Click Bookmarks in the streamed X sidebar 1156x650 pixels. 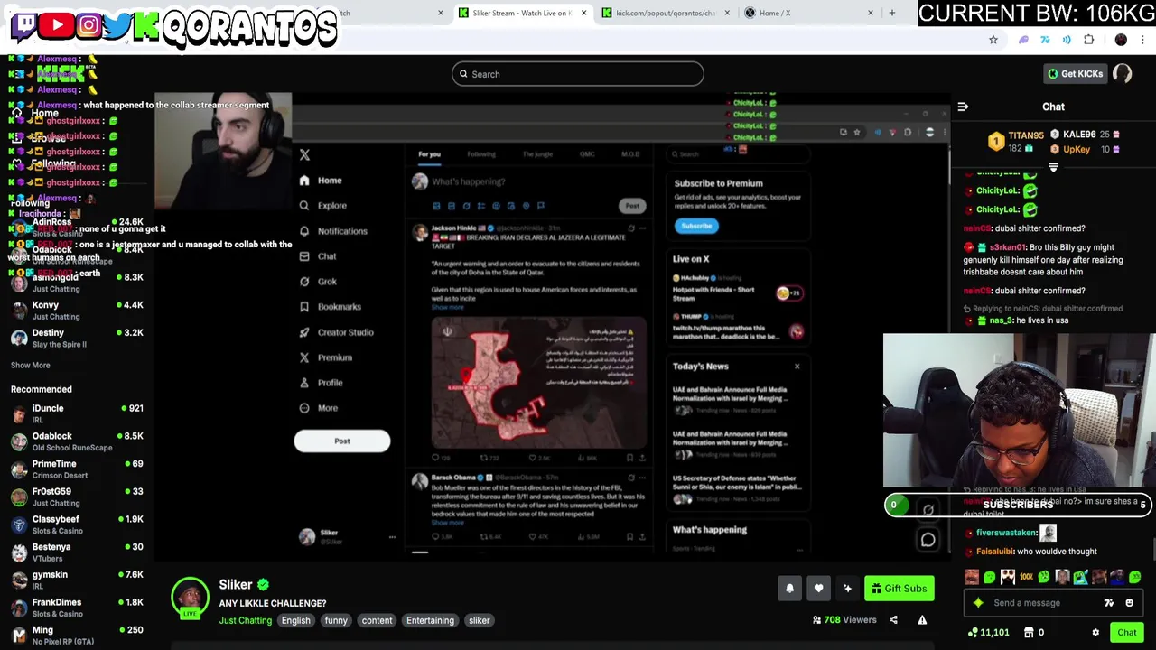coord(339,307)
